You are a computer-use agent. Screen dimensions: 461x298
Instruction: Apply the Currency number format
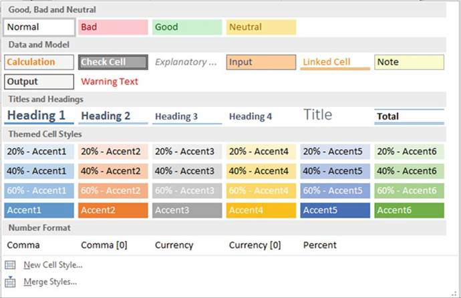pyautogui.click(x=174, y=245)
